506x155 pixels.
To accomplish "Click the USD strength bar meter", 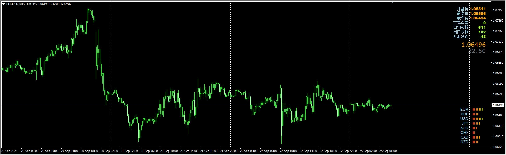I will click(477, 119).
